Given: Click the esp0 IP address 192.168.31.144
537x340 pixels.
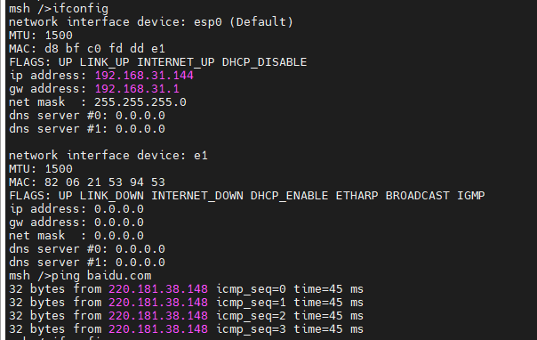Looking at the screenshot, I should (144, 76).
